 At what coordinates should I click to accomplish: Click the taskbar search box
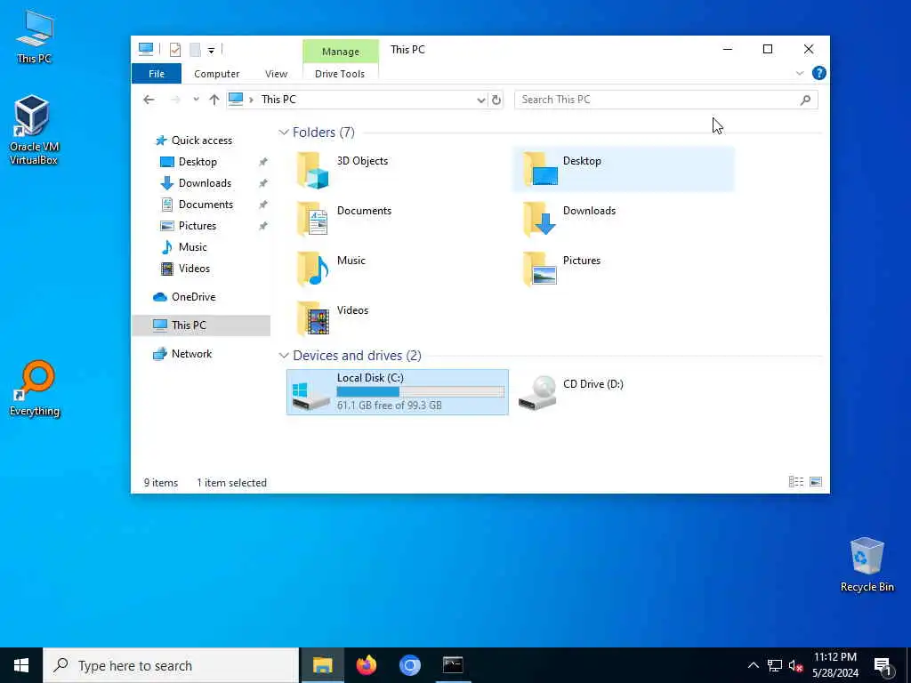pyautogui.click(x=171, y=665)
